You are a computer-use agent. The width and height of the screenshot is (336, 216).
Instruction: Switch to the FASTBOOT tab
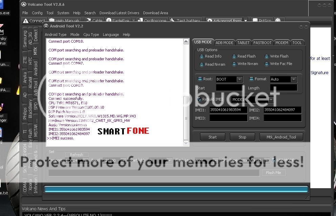262,43
